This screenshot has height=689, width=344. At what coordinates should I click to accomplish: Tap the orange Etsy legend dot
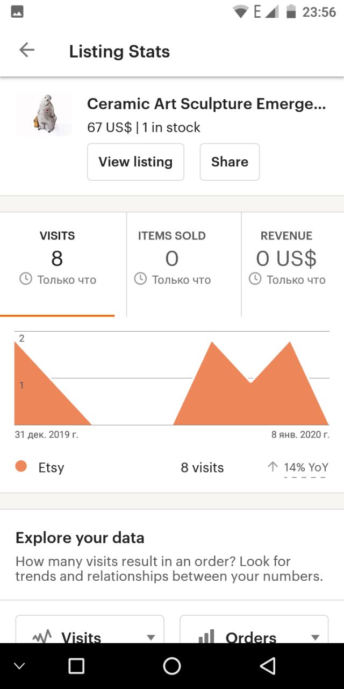pyautogui.click(x=21, y=466)
